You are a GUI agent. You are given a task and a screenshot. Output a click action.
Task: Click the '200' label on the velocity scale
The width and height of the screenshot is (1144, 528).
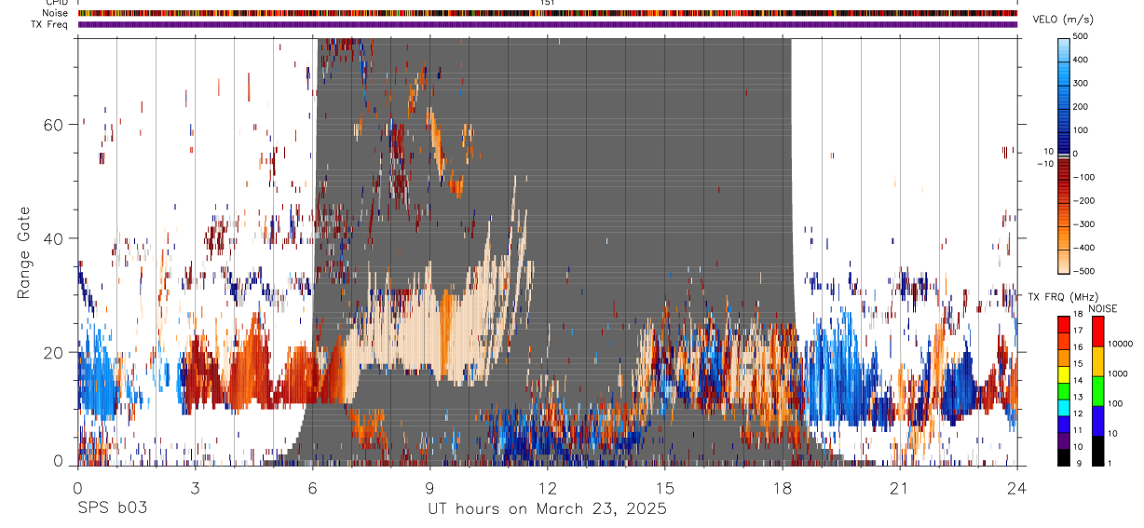1081,106
